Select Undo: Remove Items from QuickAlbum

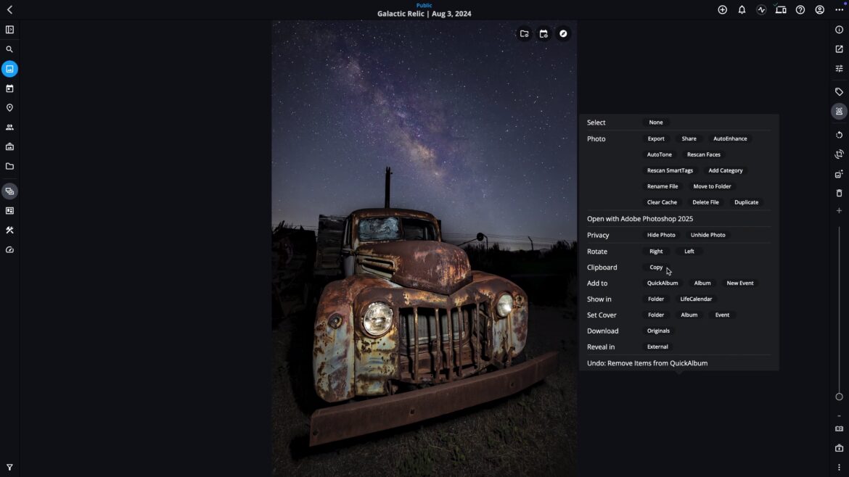[647, 363]
